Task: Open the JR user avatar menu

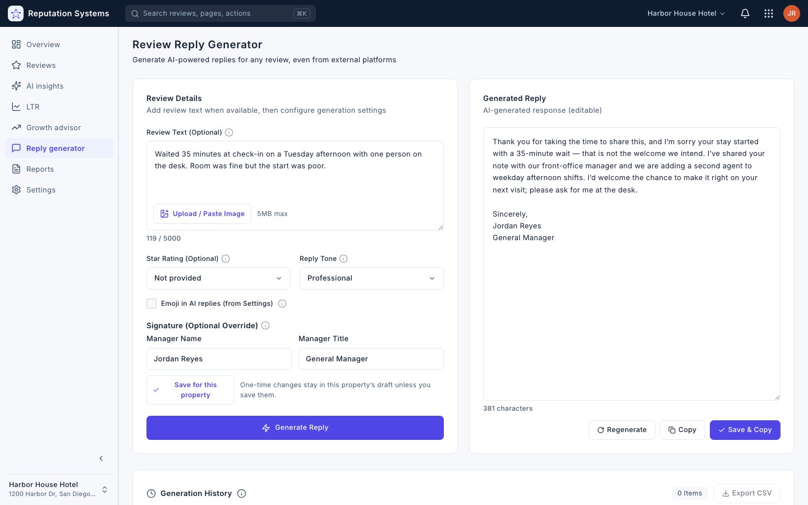Action: click(792, 13)
